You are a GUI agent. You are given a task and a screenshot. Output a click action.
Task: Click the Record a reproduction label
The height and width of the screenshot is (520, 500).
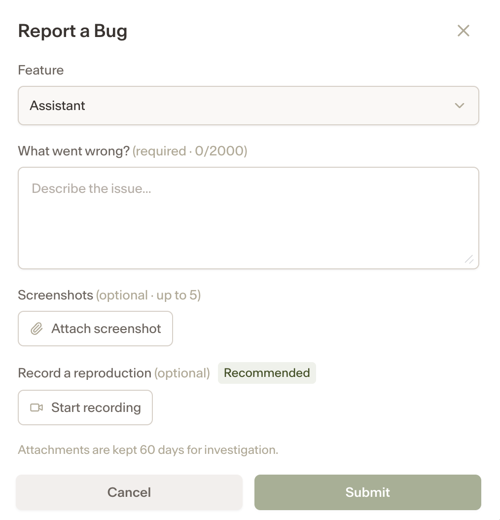click(84, 373)
